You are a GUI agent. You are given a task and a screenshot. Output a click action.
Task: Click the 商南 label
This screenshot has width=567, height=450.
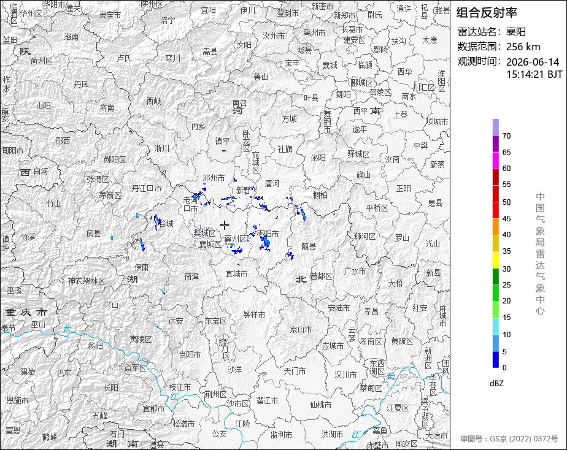coord(107,108)
